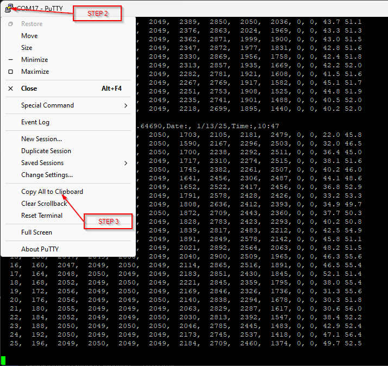Click value 196, in the last row
The height and width of the screenshot is (366, 388).
(x=40, y=343)
